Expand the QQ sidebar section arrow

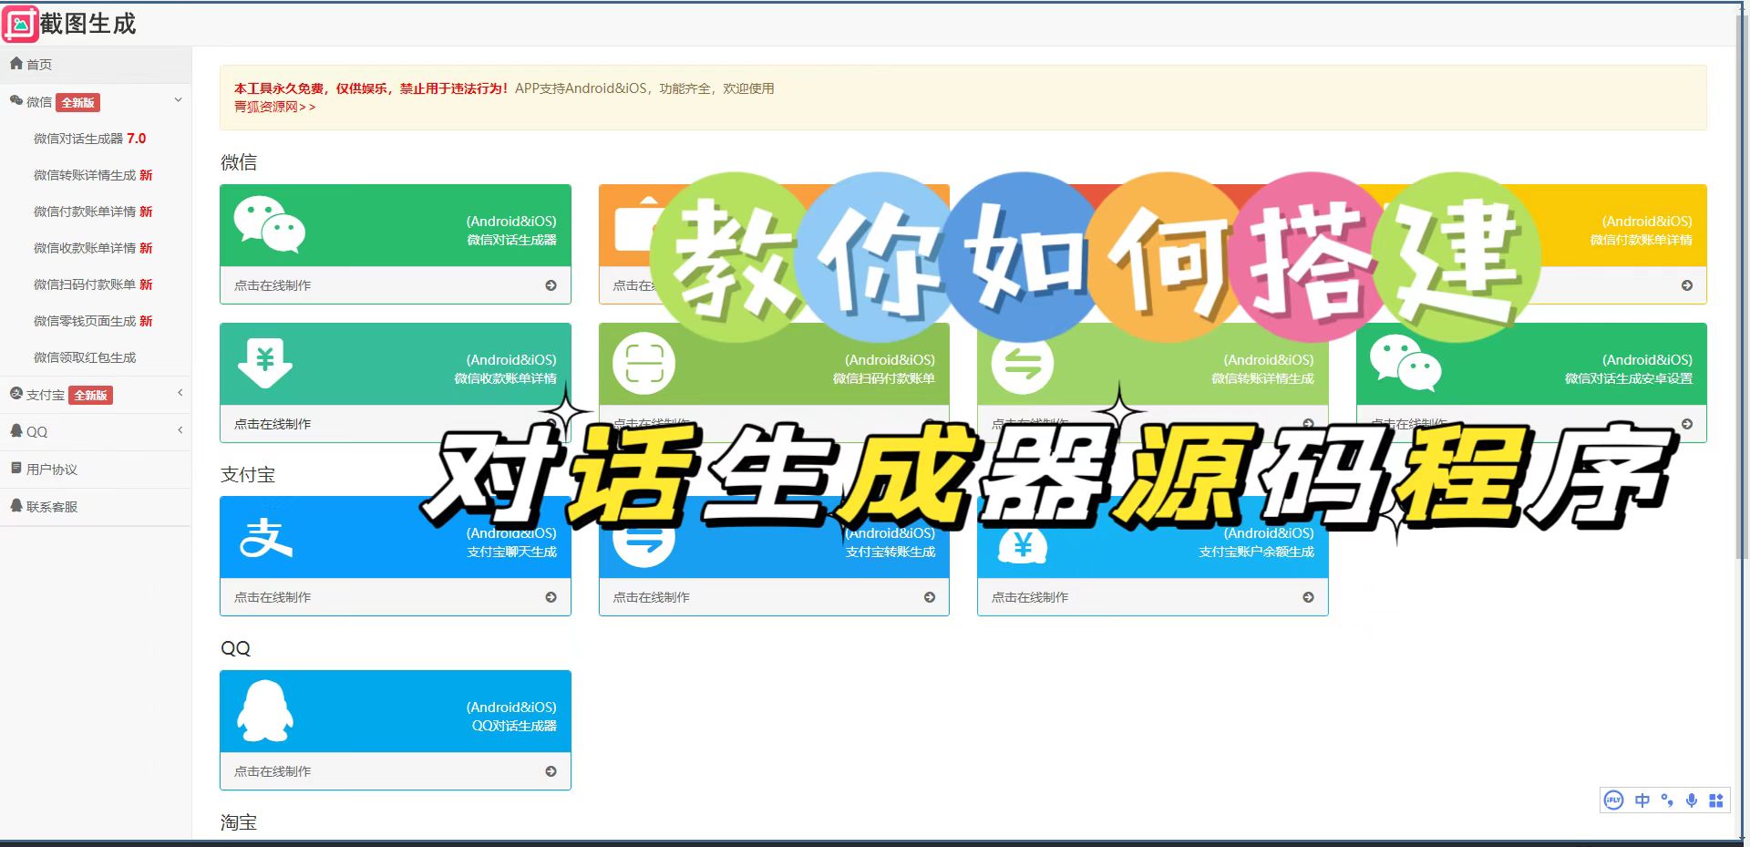[x=180, y=430]
